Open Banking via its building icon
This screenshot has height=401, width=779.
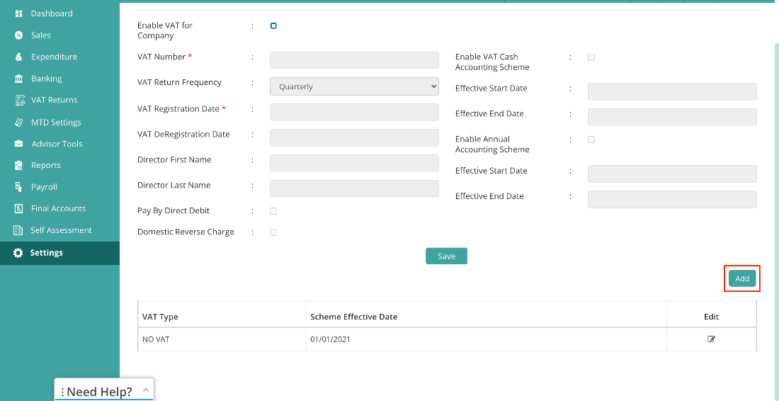(18, 79)
